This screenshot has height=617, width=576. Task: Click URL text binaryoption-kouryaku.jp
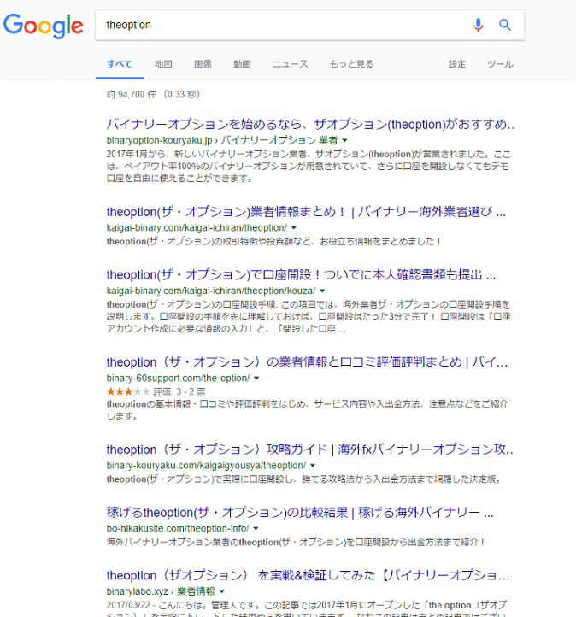[159, 140]
